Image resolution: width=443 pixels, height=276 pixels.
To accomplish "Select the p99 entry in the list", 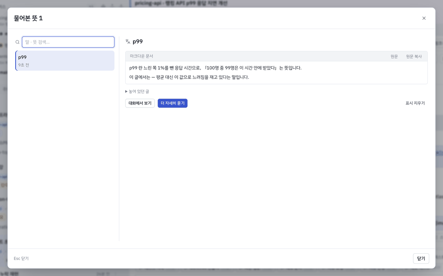I will pos(65,61).
